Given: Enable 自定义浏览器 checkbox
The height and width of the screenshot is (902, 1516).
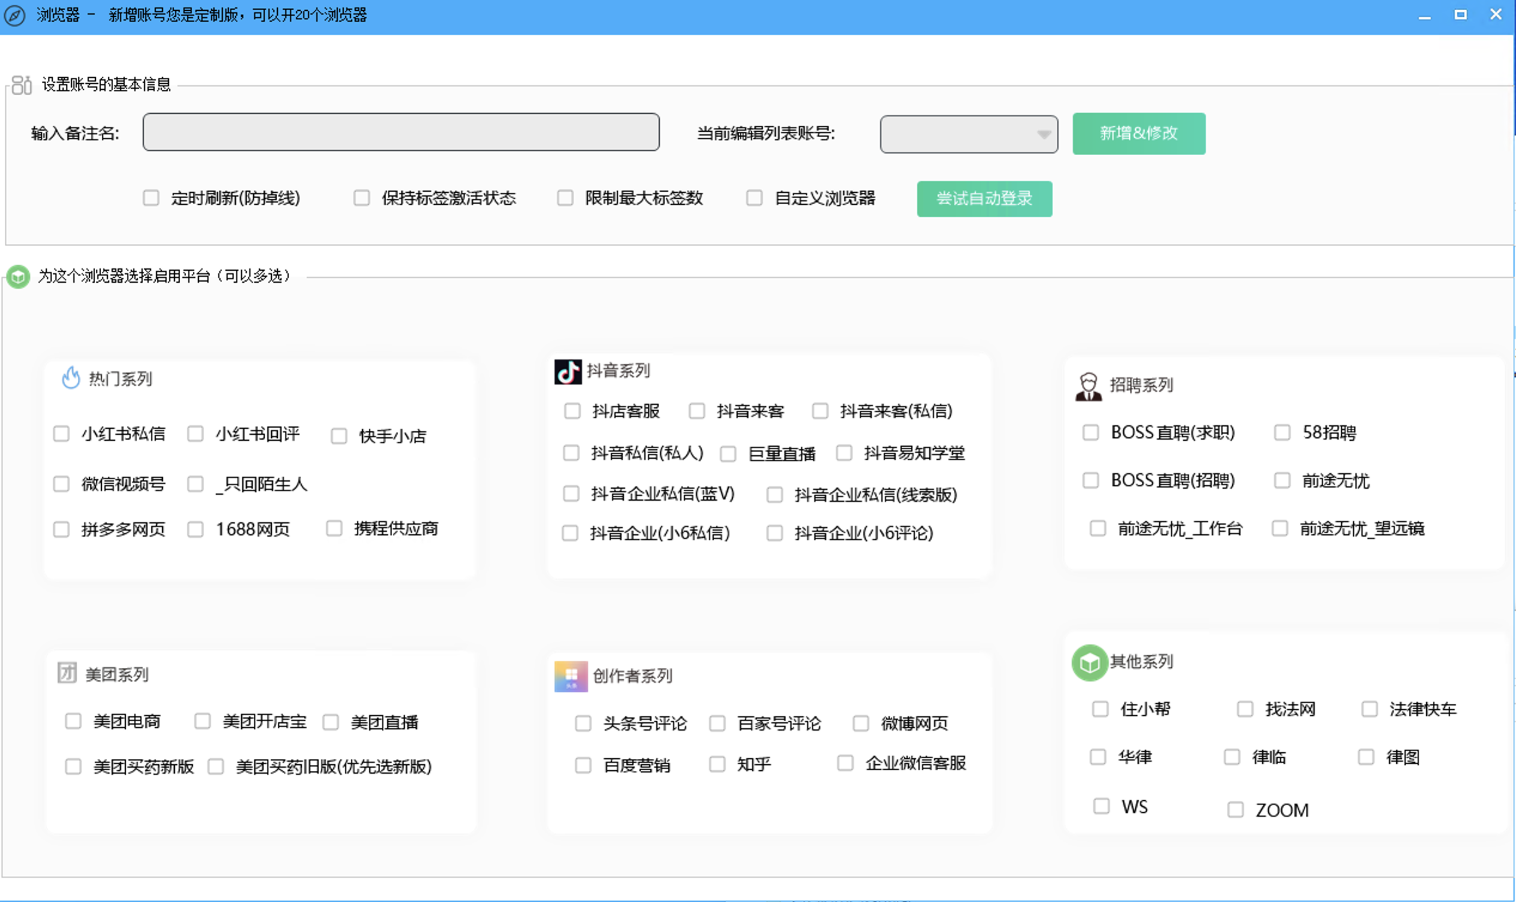Looking at the screenshot, I should [x=754, y=198].
